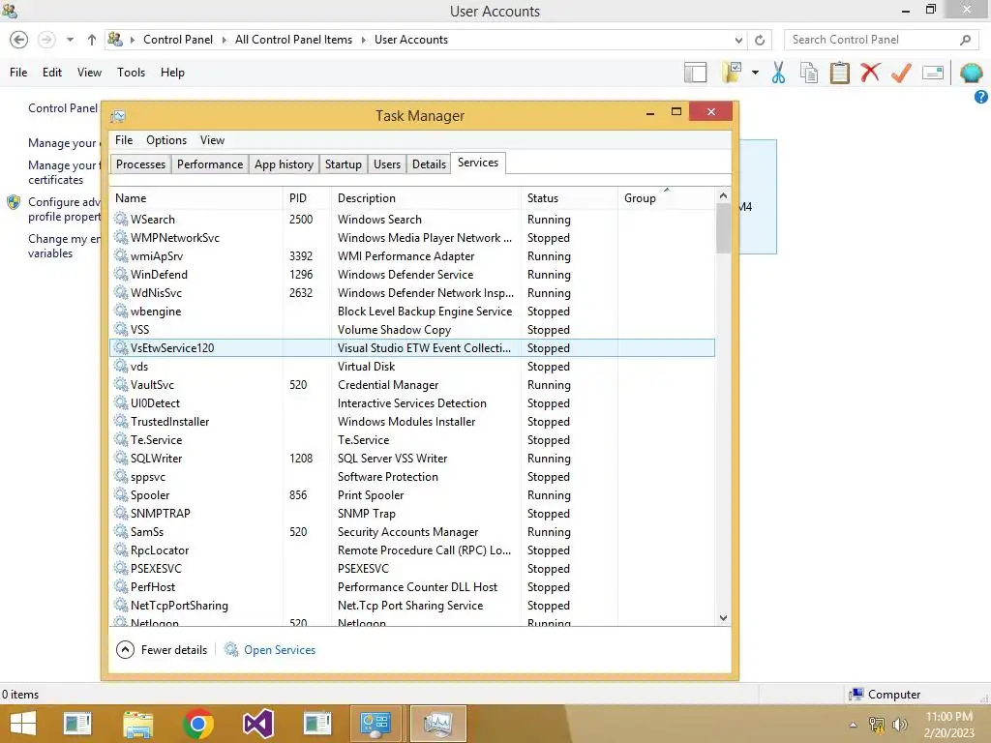Open Google Chrome from the taskbar
The width and height of the screenshot is (991, 743).
tap(197, 724)
